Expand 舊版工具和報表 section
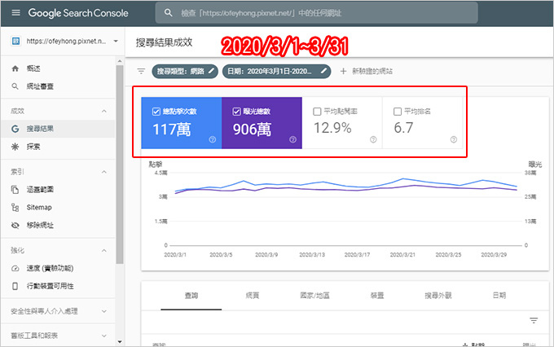The image size is (554, 347). pyautogui.click(x=104, y=336)
